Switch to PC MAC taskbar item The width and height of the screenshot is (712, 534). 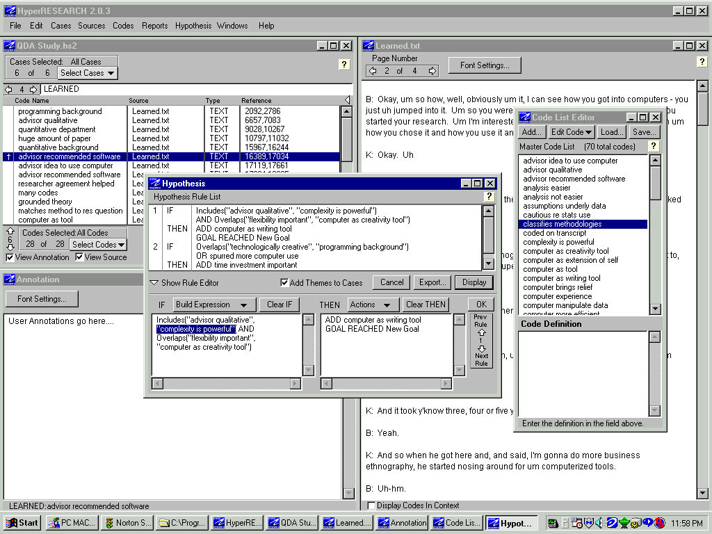click(72, 523)
